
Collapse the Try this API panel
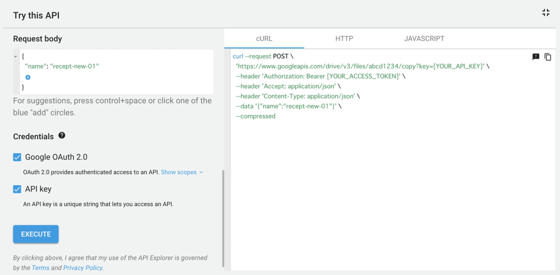tap(546, 13)
